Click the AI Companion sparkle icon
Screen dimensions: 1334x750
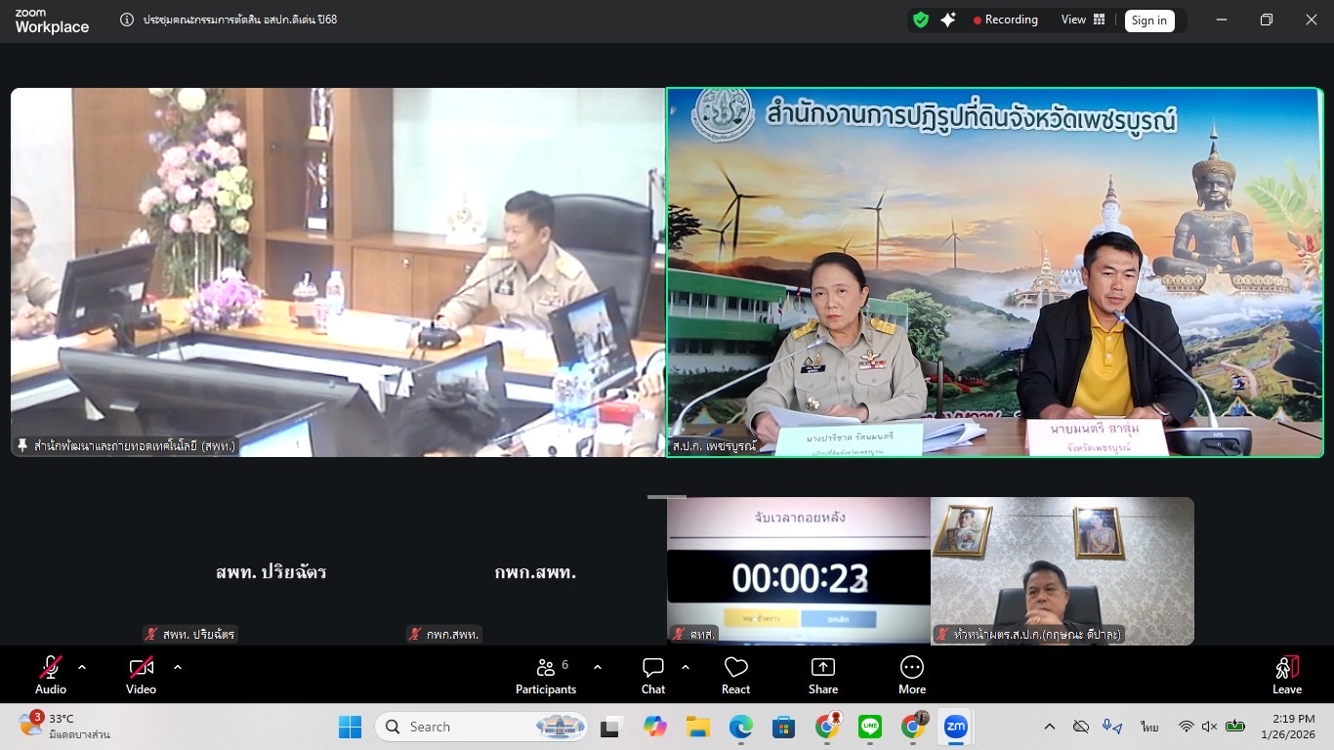click(948, 20)
